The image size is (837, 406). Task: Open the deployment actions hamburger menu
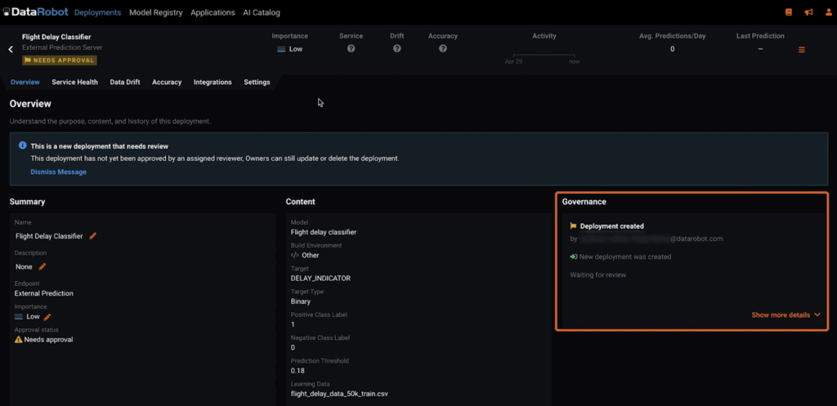[x=801, y=50]
